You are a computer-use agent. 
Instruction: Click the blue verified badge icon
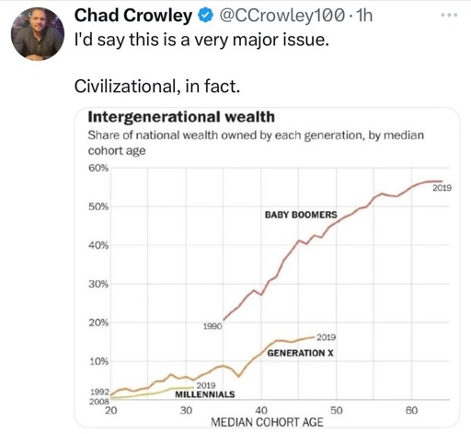(206, 16)
